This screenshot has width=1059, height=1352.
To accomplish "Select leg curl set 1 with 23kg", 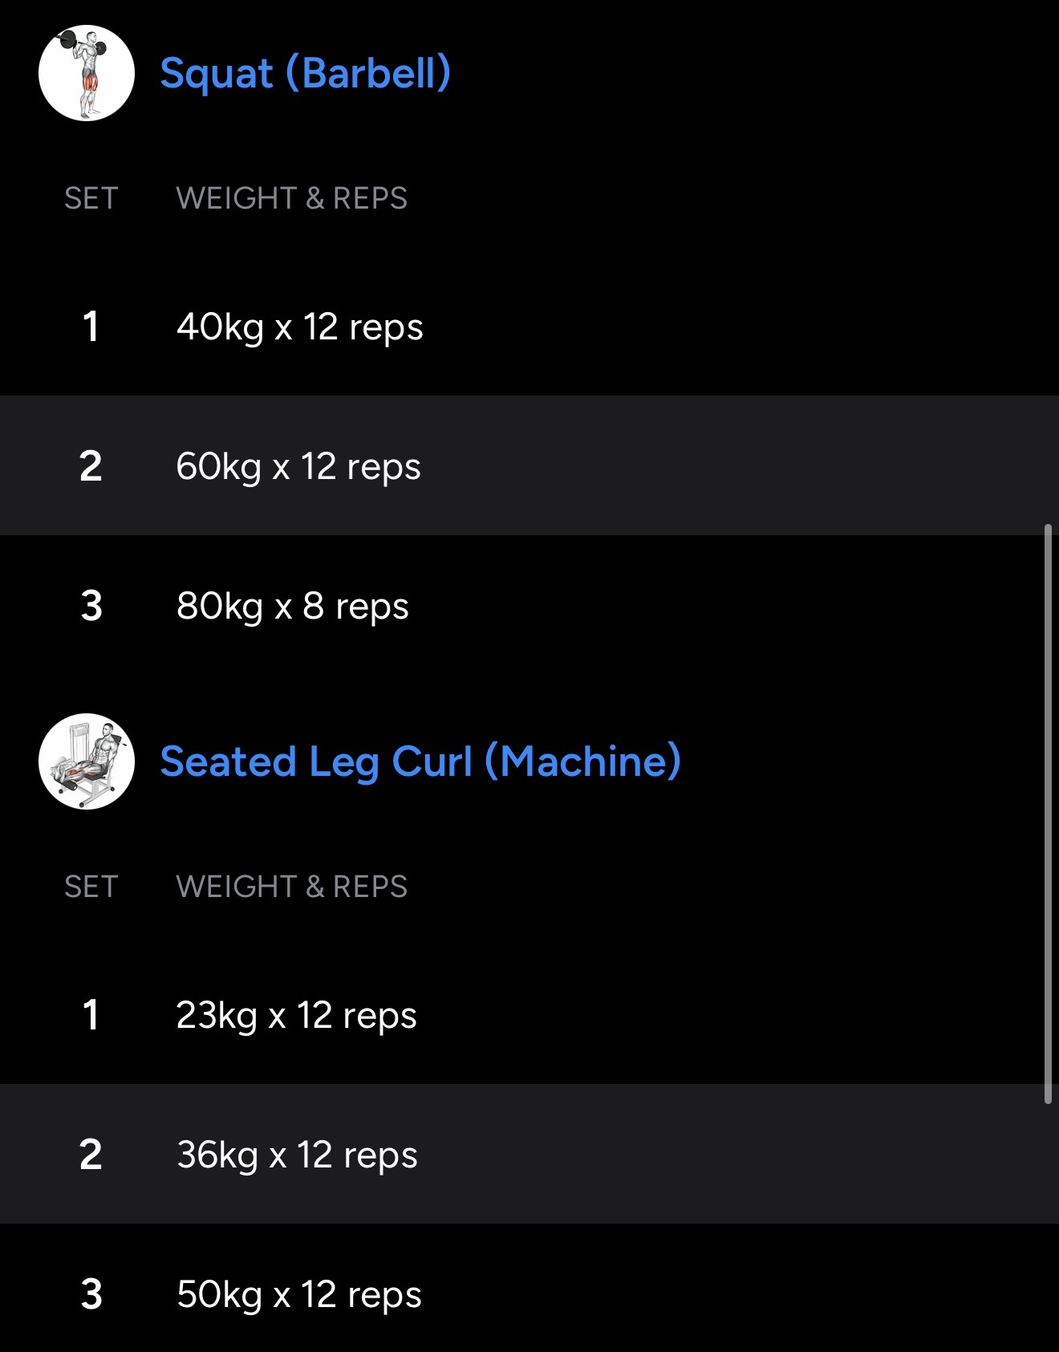I will (296, 1015).
